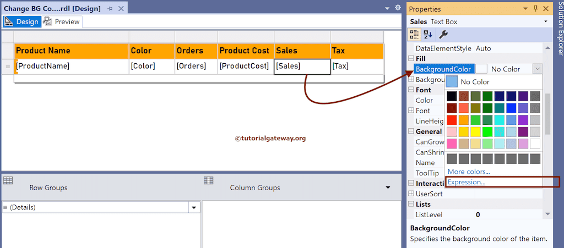Click the settings gear above the design surface
This screenshot has width=564, height=248.
(x=398, y=7)
